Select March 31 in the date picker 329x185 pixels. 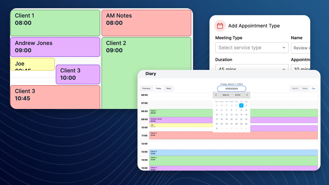217,128
